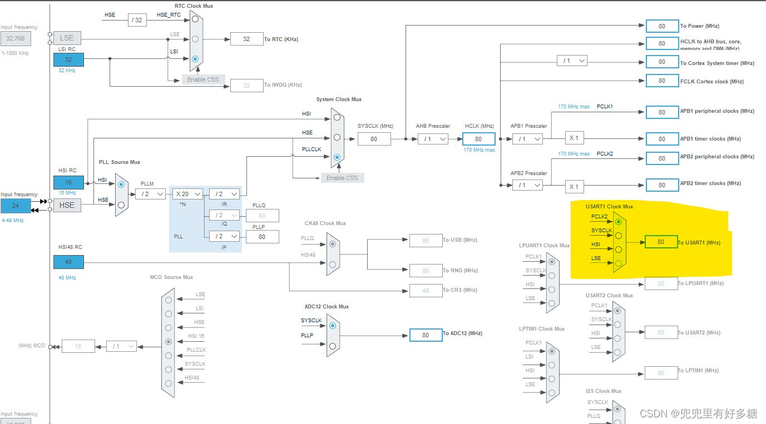Edit the HSE input frequency field 24
The height and width of the screenshot is (424, 766).
(x=16, y=206)
